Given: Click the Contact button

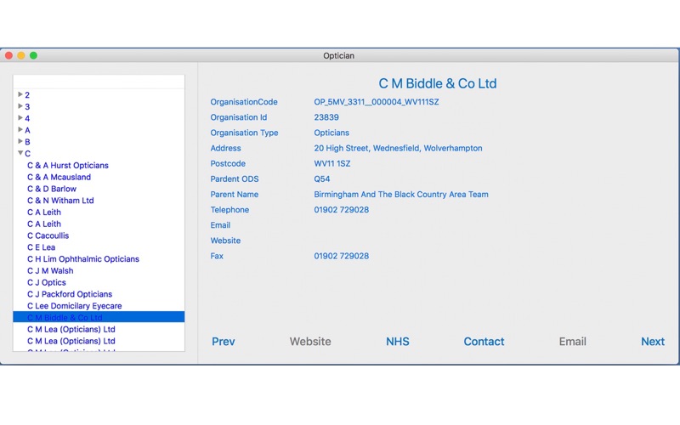Looking at the screenshot, I should (484, 342).
